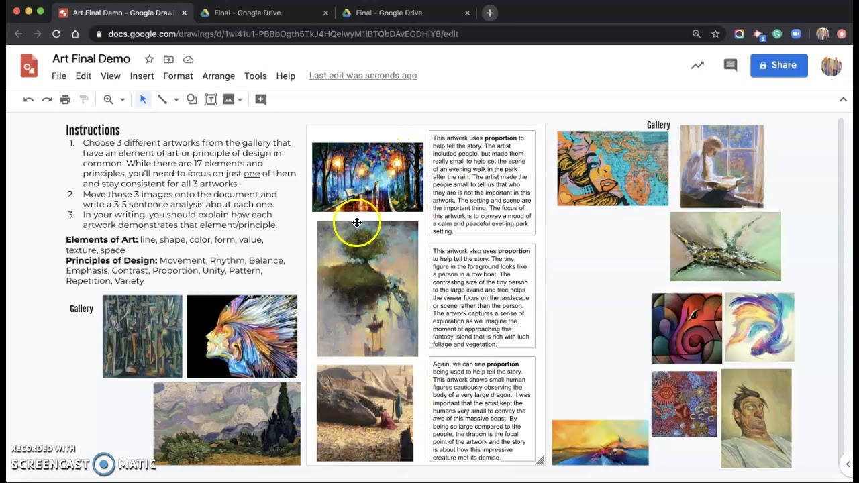Image resolution: width=859 pixels, height=483 pixels.
Task: Open the Google account avatar
Action: (831, 65)
